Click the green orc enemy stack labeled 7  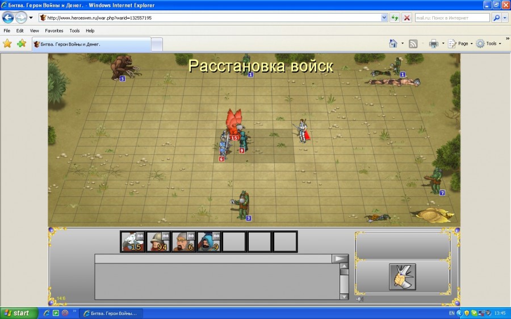click(x=435, y=181)
